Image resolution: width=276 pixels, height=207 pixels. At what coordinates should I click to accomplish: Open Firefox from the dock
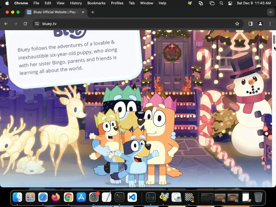(x=56, y=197)
